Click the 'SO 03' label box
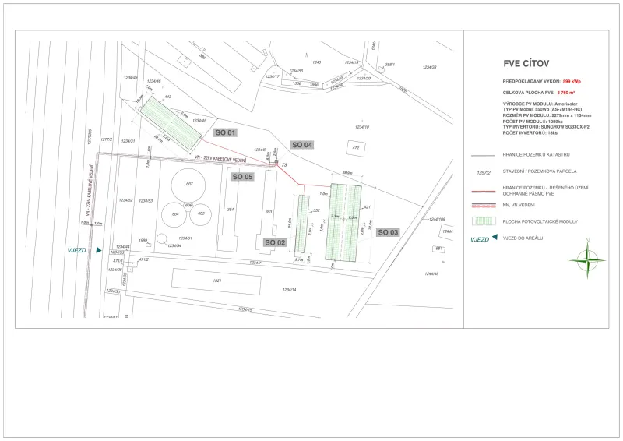 388,232
